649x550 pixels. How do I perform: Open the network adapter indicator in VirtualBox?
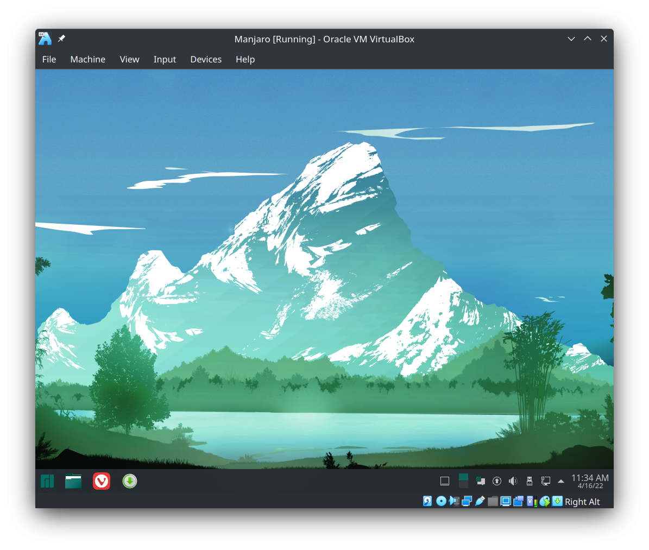click(467, 501)
